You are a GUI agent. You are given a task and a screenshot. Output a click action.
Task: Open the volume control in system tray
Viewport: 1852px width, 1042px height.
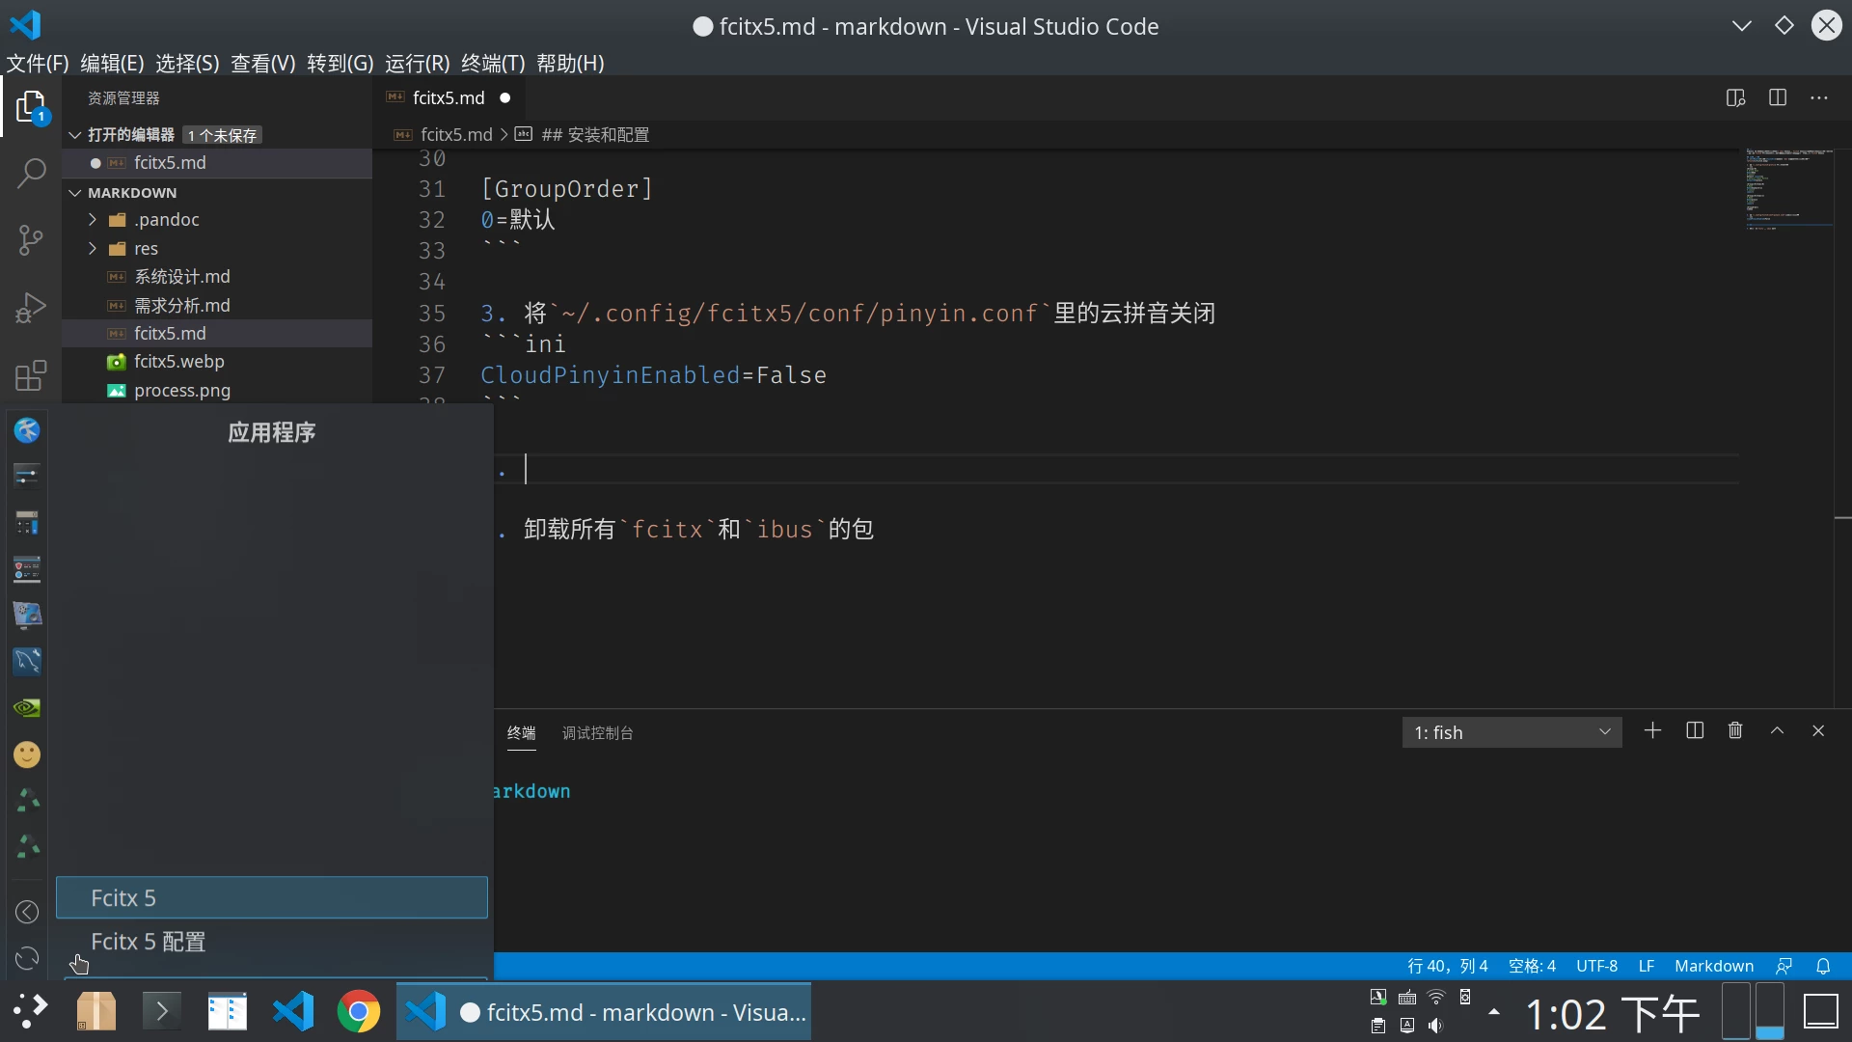point(1436,1026)
